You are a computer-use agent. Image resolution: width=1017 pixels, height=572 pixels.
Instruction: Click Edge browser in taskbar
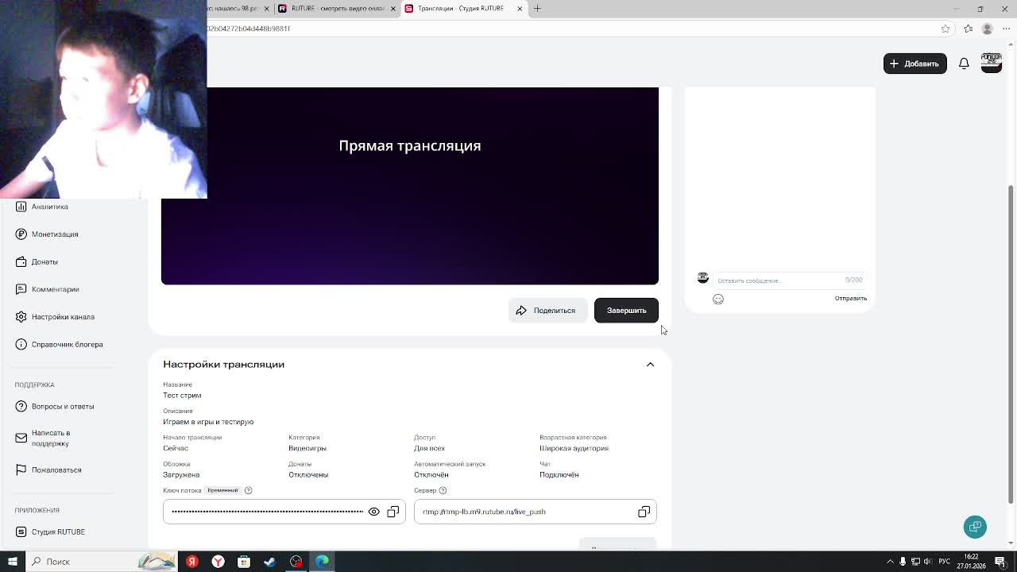(x=322, y=562)
